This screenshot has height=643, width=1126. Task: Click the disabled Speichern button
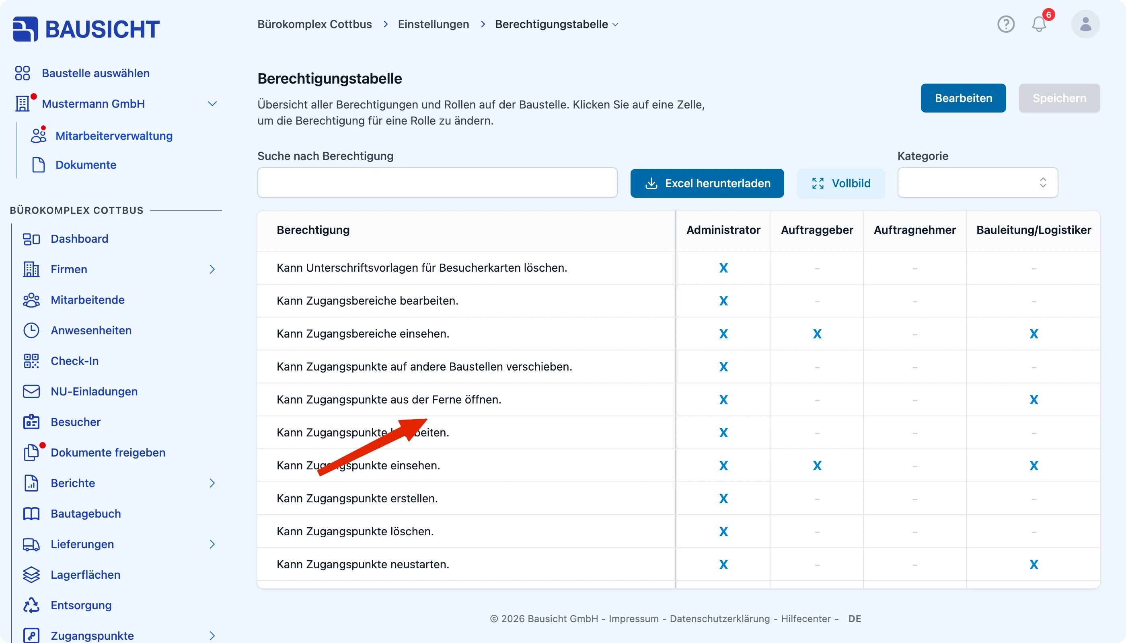[x=1059, y=98]
